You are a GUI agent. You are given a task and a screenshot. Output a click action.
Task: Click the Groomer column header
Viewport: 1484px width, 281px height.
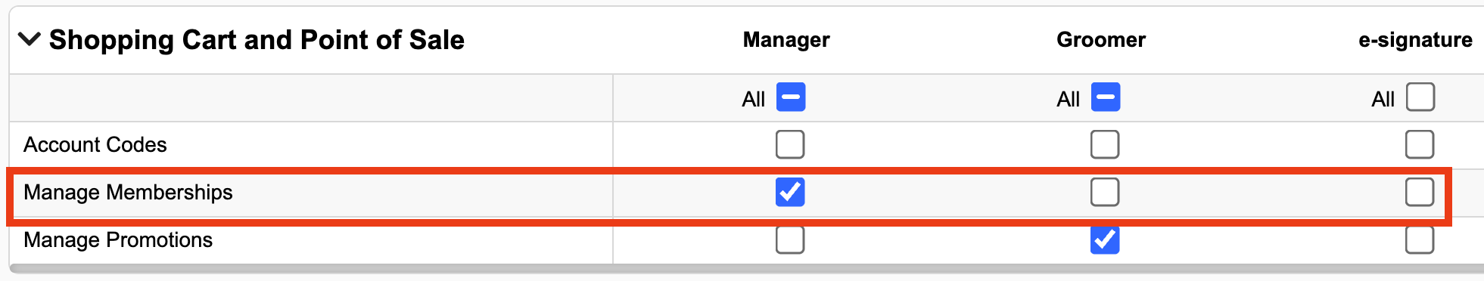coord(1101,39)
